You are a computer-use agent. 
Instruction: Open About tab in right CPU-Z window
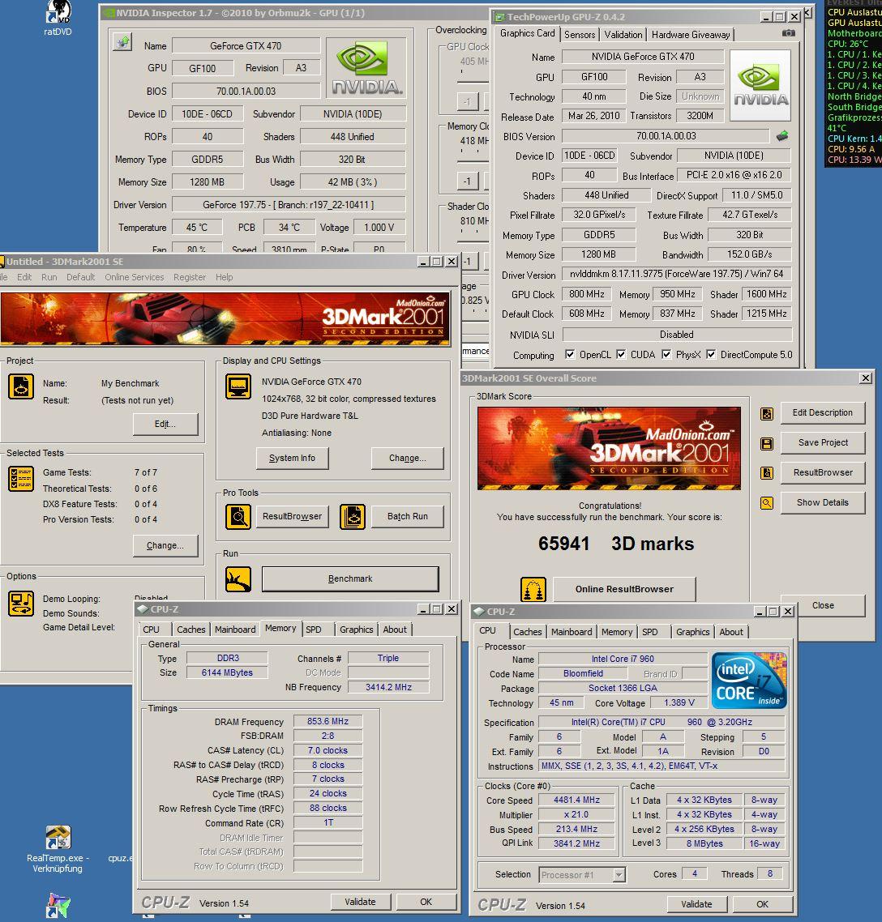point(730,631)
